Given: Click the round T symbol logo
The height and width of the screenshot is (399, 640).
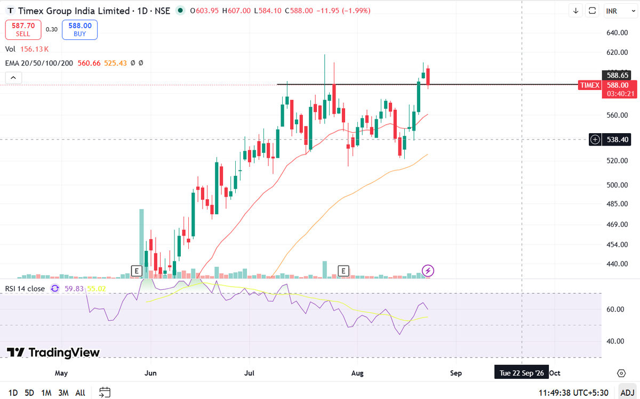Looking at the screenshot, I should click(11, 11).
